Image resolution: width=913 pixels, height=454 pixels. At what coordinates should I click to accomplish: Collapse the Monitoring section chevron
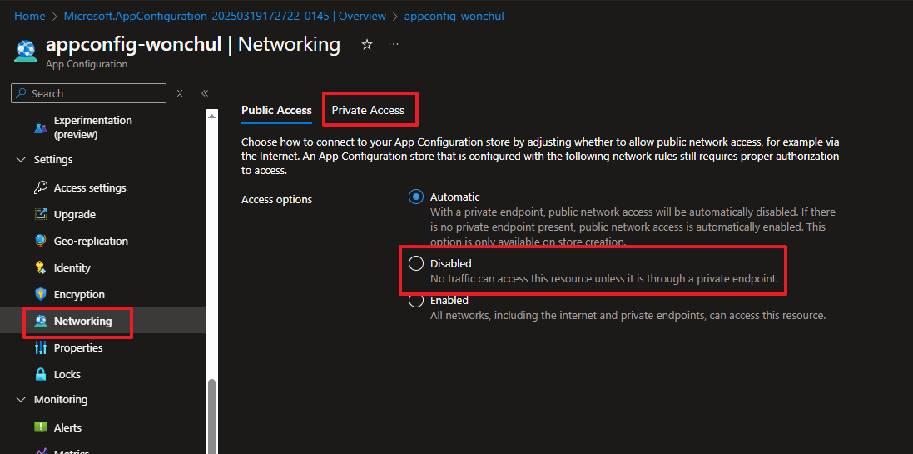(x=21, y=400)
